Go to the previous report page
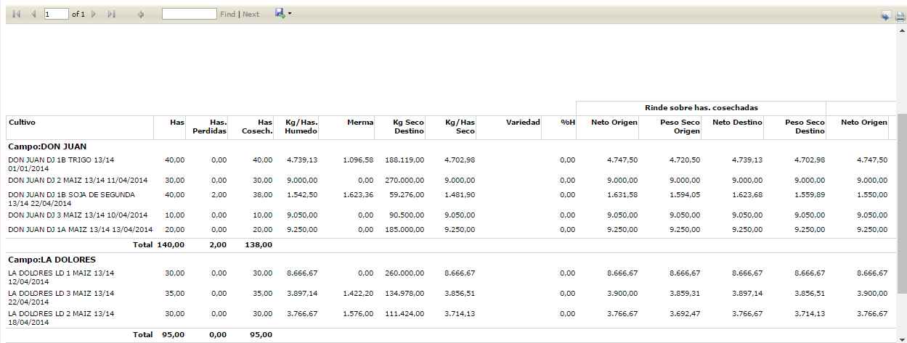 click(33, 14)
